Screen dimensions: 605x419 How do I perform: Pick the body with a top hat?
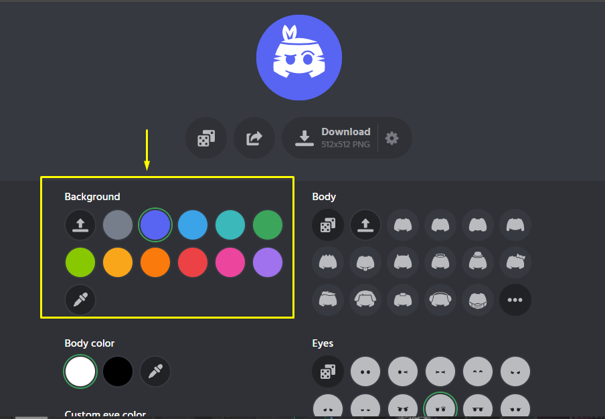coord(478,262)
